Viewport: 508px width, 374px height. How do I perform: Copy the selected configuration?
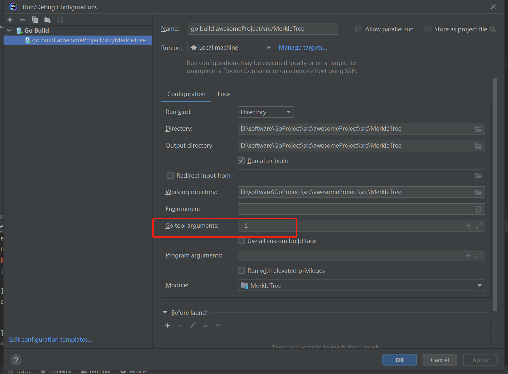coord(35,20)
